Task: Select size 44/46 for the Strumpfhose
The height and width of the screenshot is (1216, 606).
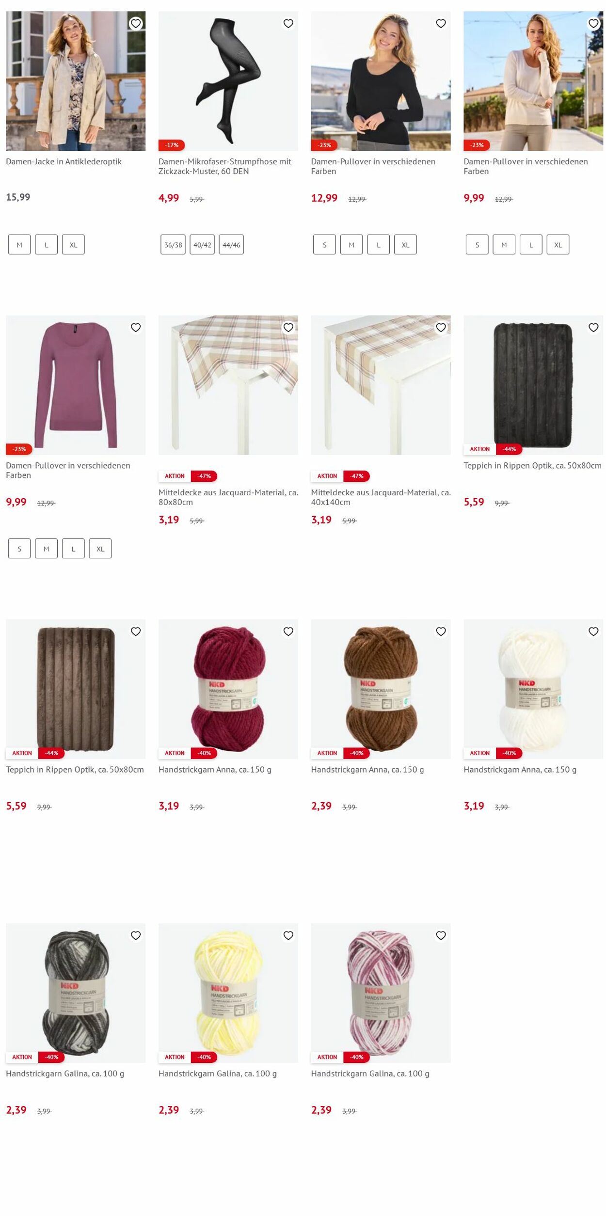Action: pos(231,245)
